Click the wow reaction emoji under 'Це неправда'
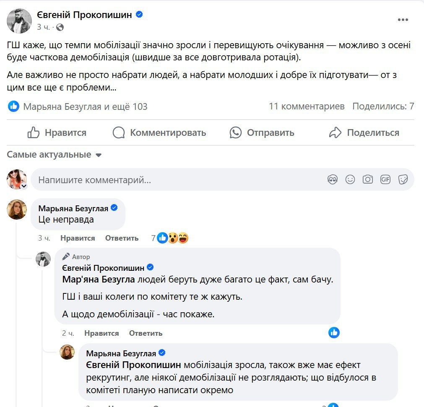424x407 pixels. click(172, 238)
